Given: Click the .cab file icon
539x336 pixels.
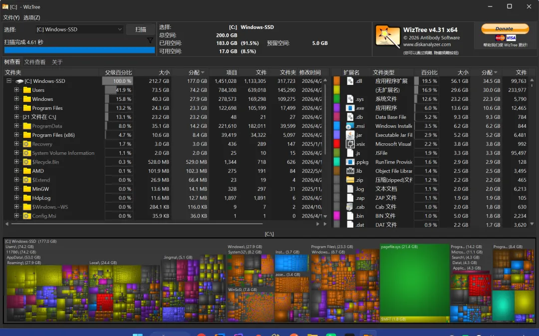Looking at the screenshot, I should [350, 207].
